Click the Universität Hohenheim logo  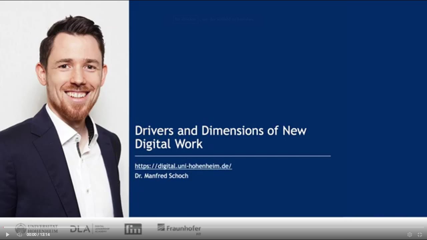tap(36, 228)
